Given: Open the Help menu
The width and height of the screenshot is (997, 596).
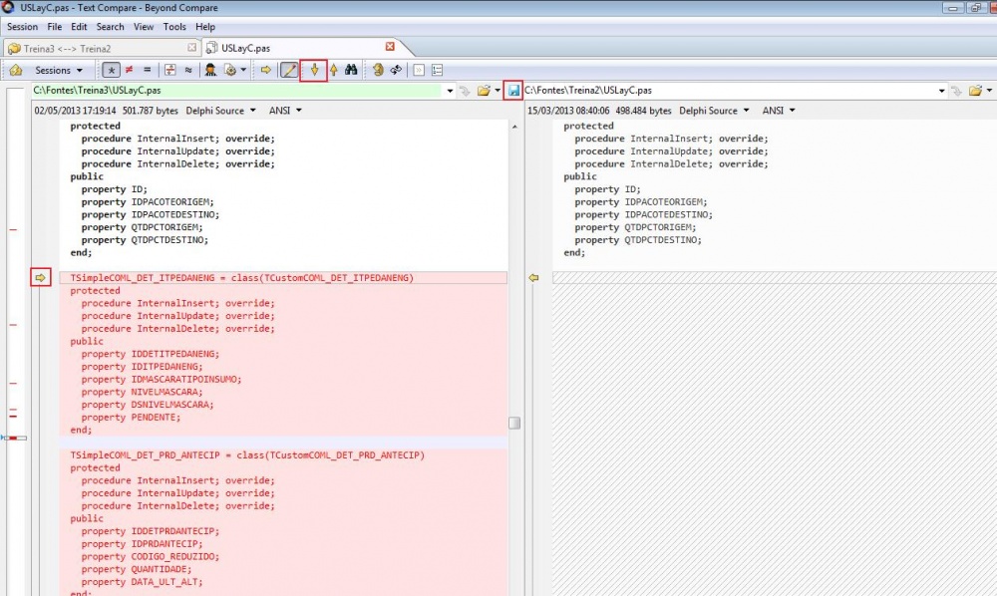Looking at the screenshot, I should pos(204,27).
